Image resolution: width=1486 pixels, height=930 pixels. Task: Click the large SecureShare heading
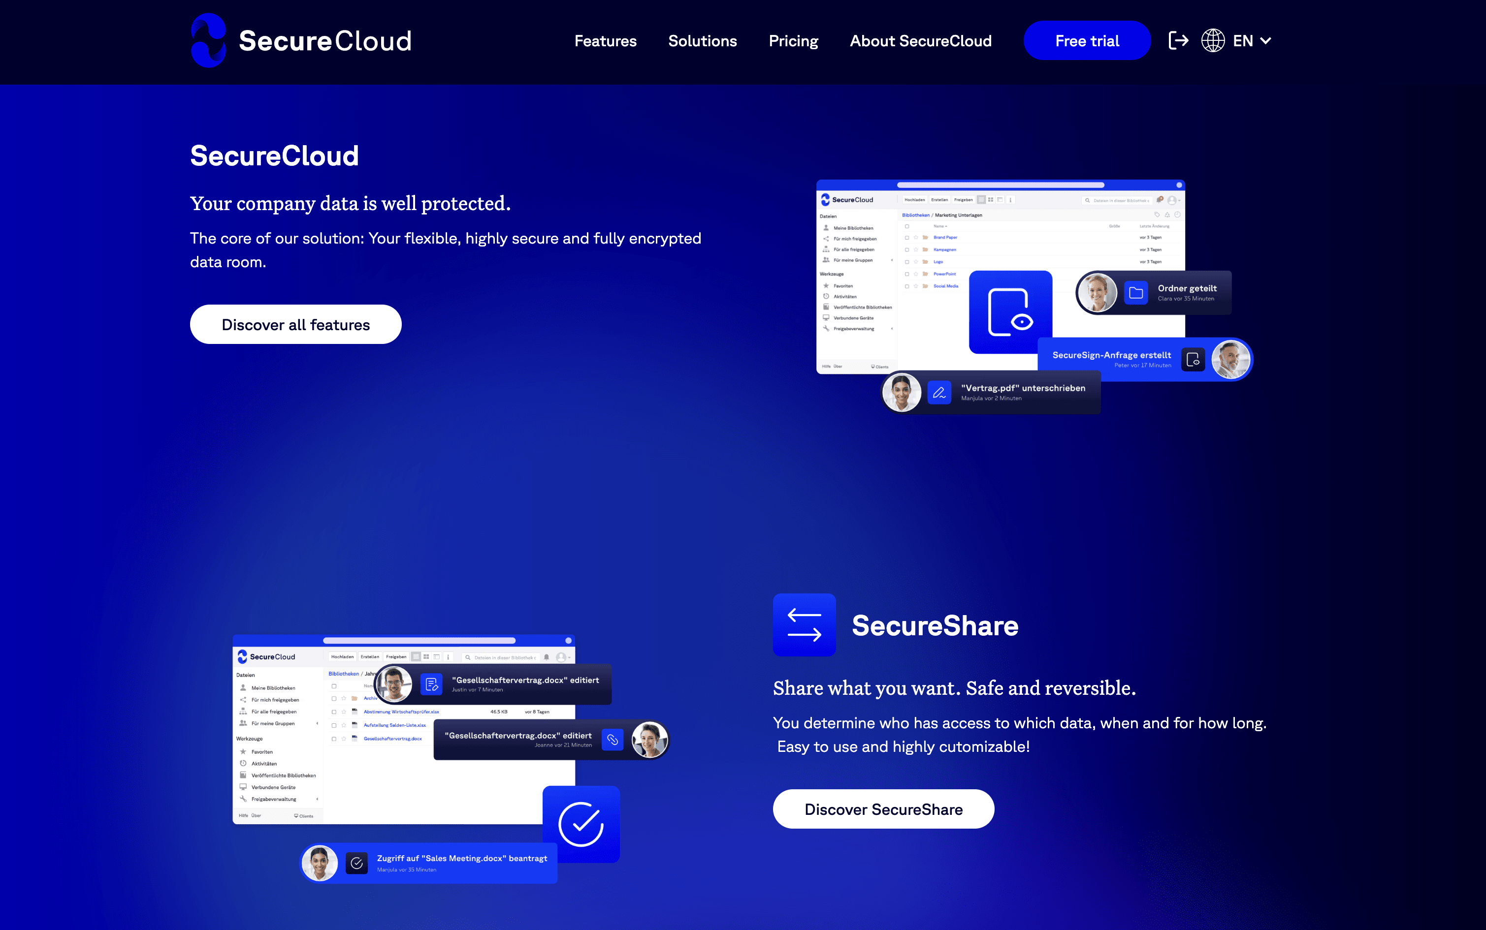click(x=936, y=625)
